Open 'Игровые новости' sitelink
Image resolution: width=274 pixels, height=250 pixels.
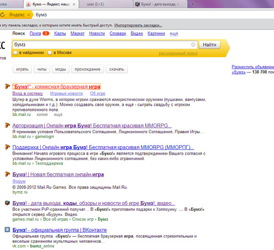click(x=66, y=94)
